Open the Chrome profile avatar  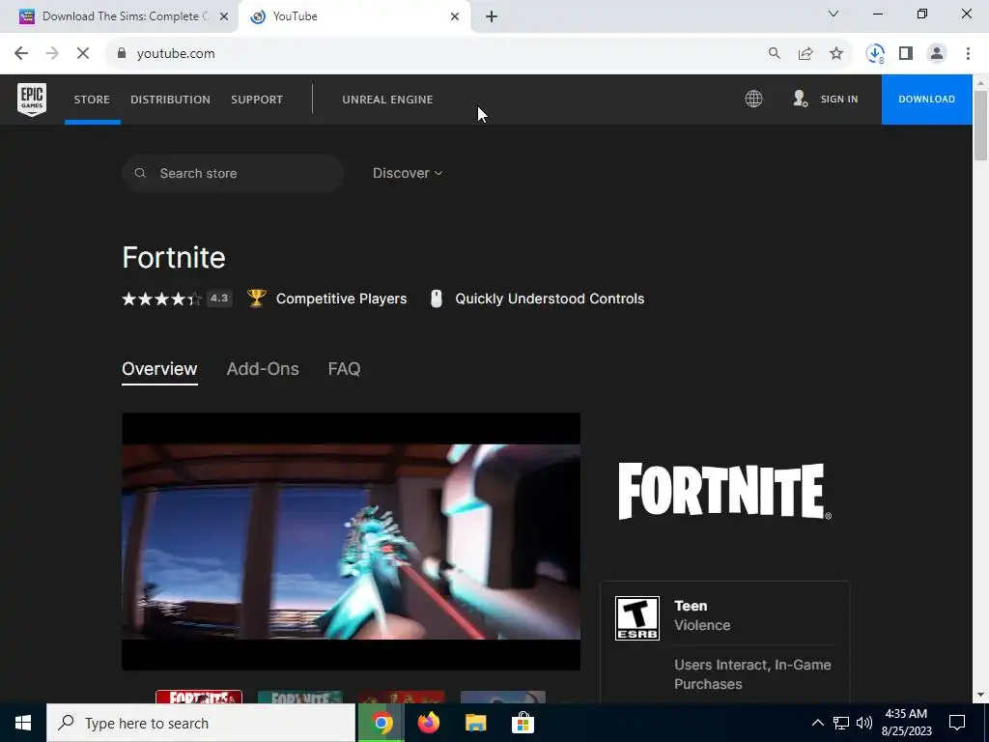937,54
